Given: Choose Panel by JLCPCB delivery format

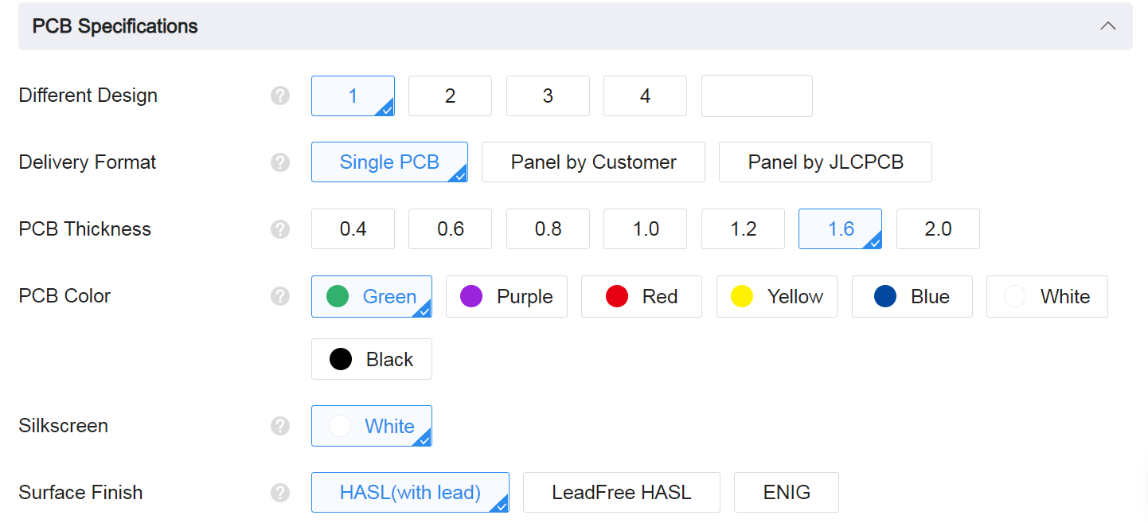Looking at the screenshot, I should pos(825,162).
